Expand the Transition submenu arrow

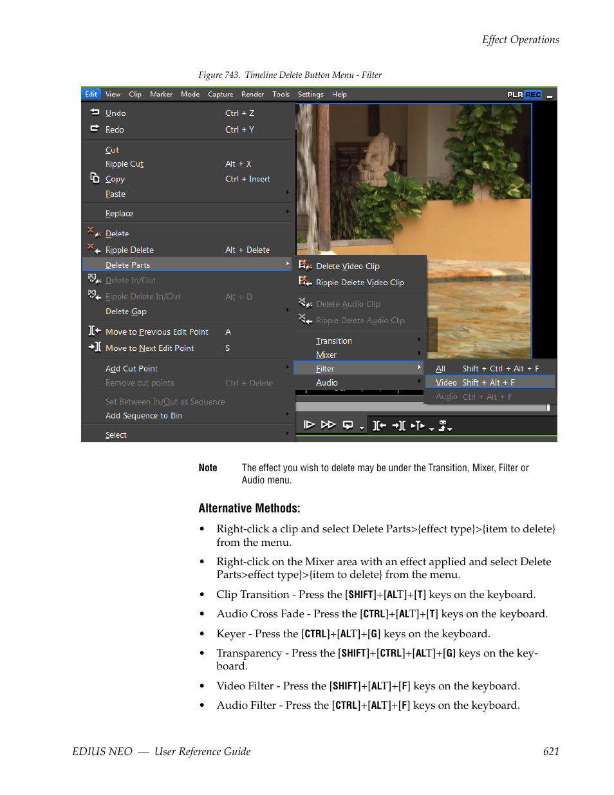coord(420,339)
